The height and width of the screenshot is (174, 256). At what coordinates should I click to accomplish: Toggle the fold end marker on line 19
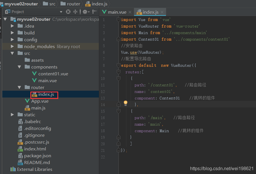[x=118, y=137]
